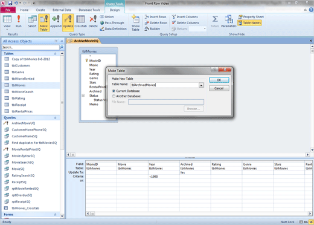This screenshot has width=314, height=225.
Task: Select the Data Definition option
Action: 113,29
